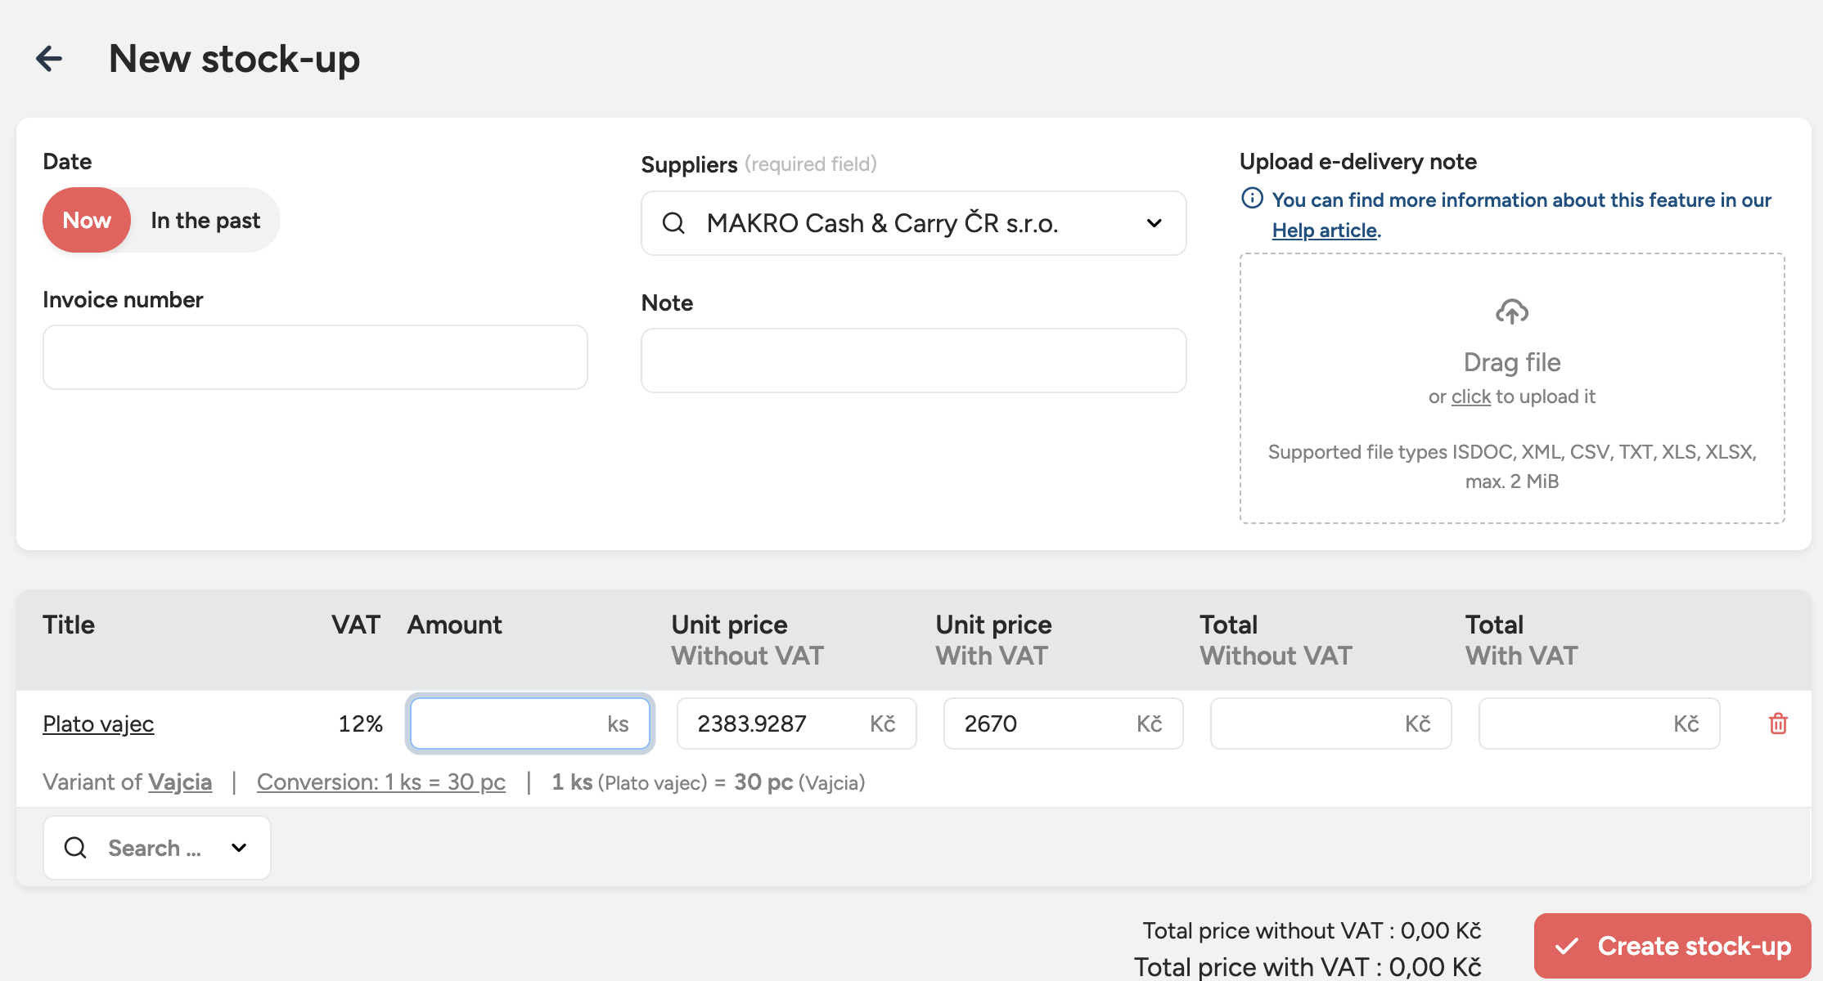
Task: Select the Now date option
Action: 87,220
